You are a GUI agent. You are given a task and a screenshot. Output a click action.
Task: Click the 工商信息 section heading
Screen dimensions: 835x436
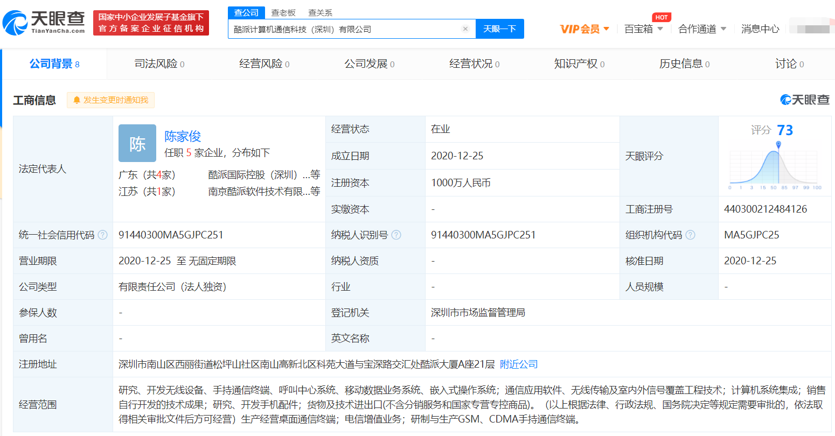tap(34, 101)
